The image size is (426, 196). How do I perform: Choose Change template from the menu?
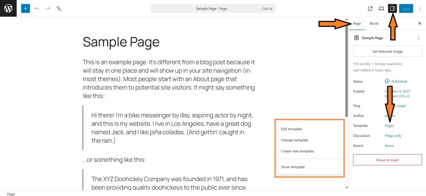tap(295, 140)
